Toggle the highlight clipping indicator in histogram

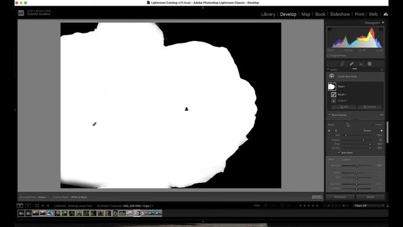click(x=381, y=30)
